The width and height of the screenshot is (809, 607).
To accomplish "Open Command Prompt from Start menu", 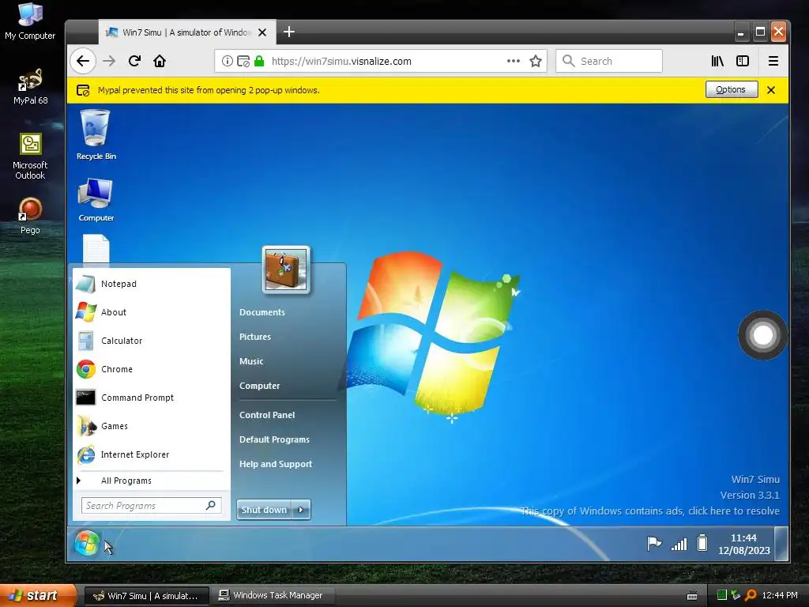I will point(152,398).
